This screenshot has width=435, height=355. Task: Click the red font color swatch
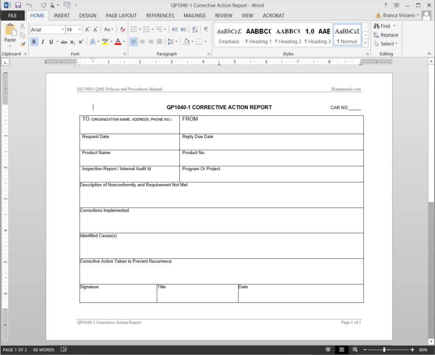(118, 41)
